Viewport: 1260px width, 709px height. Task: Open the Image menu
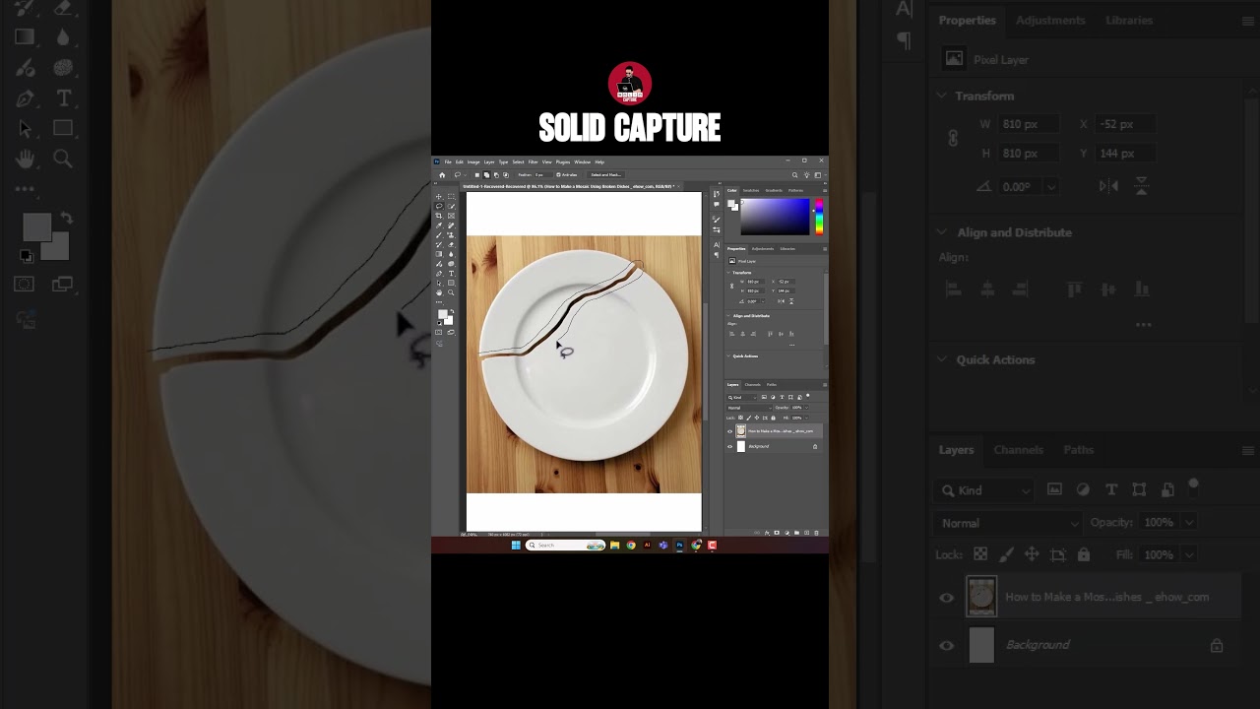pyautogui.click(x=473, y=162)
